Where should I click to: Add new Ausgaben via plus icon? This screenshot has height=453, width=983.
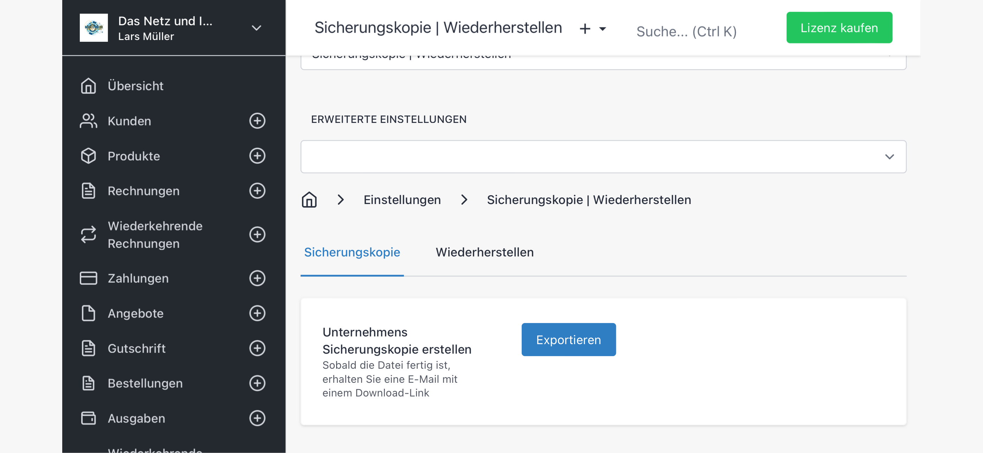click(257, 418)
